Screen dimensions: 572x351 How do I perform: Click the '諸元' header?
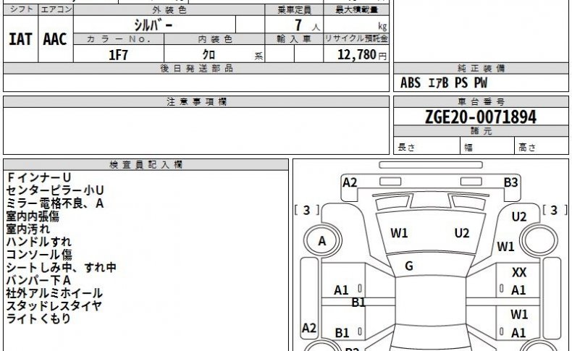coord(481,131)
